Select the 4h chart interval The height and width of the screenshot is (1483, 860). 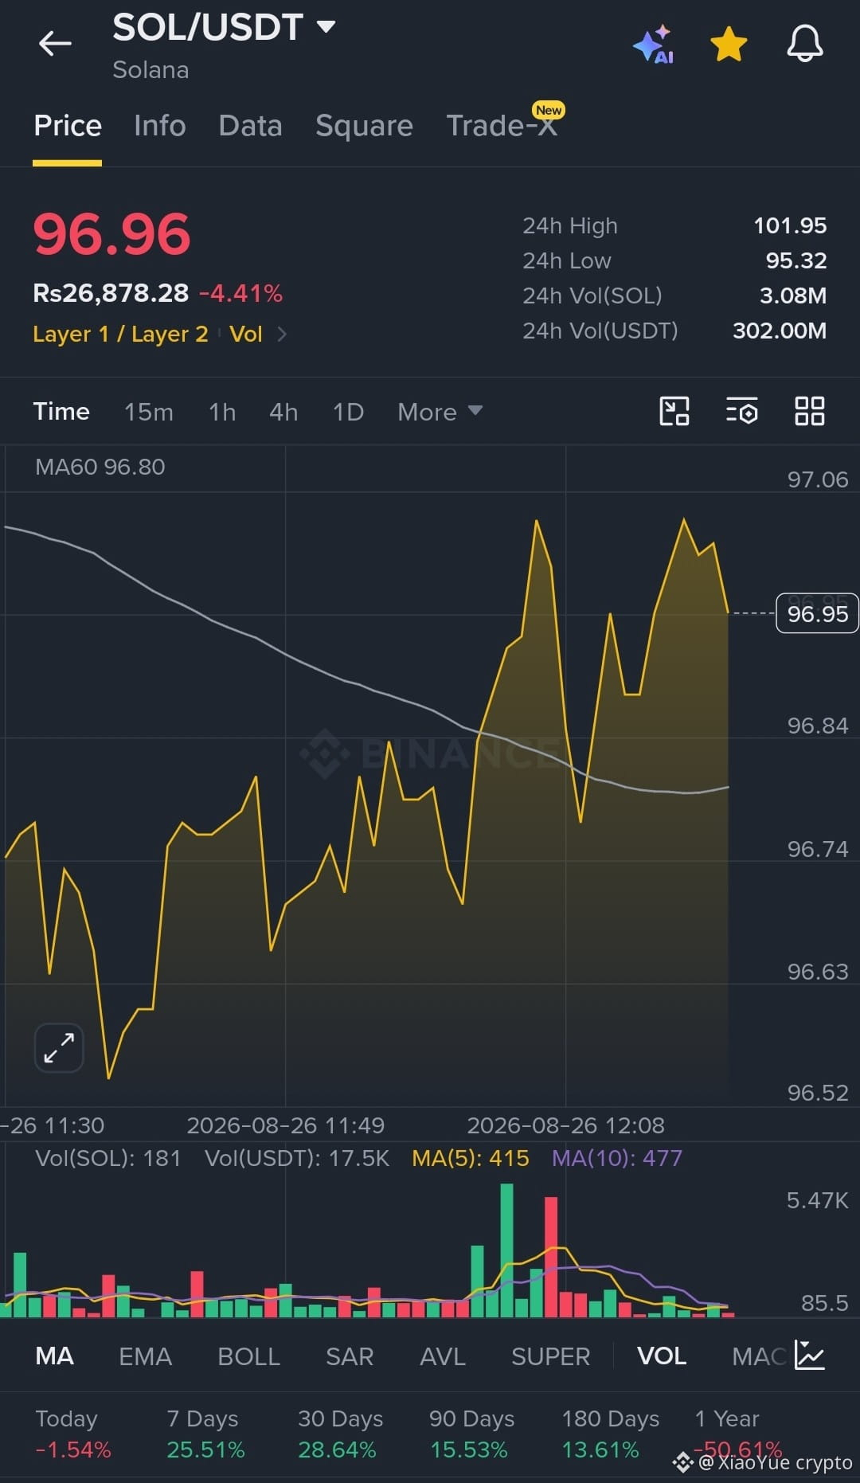[283, 412]
